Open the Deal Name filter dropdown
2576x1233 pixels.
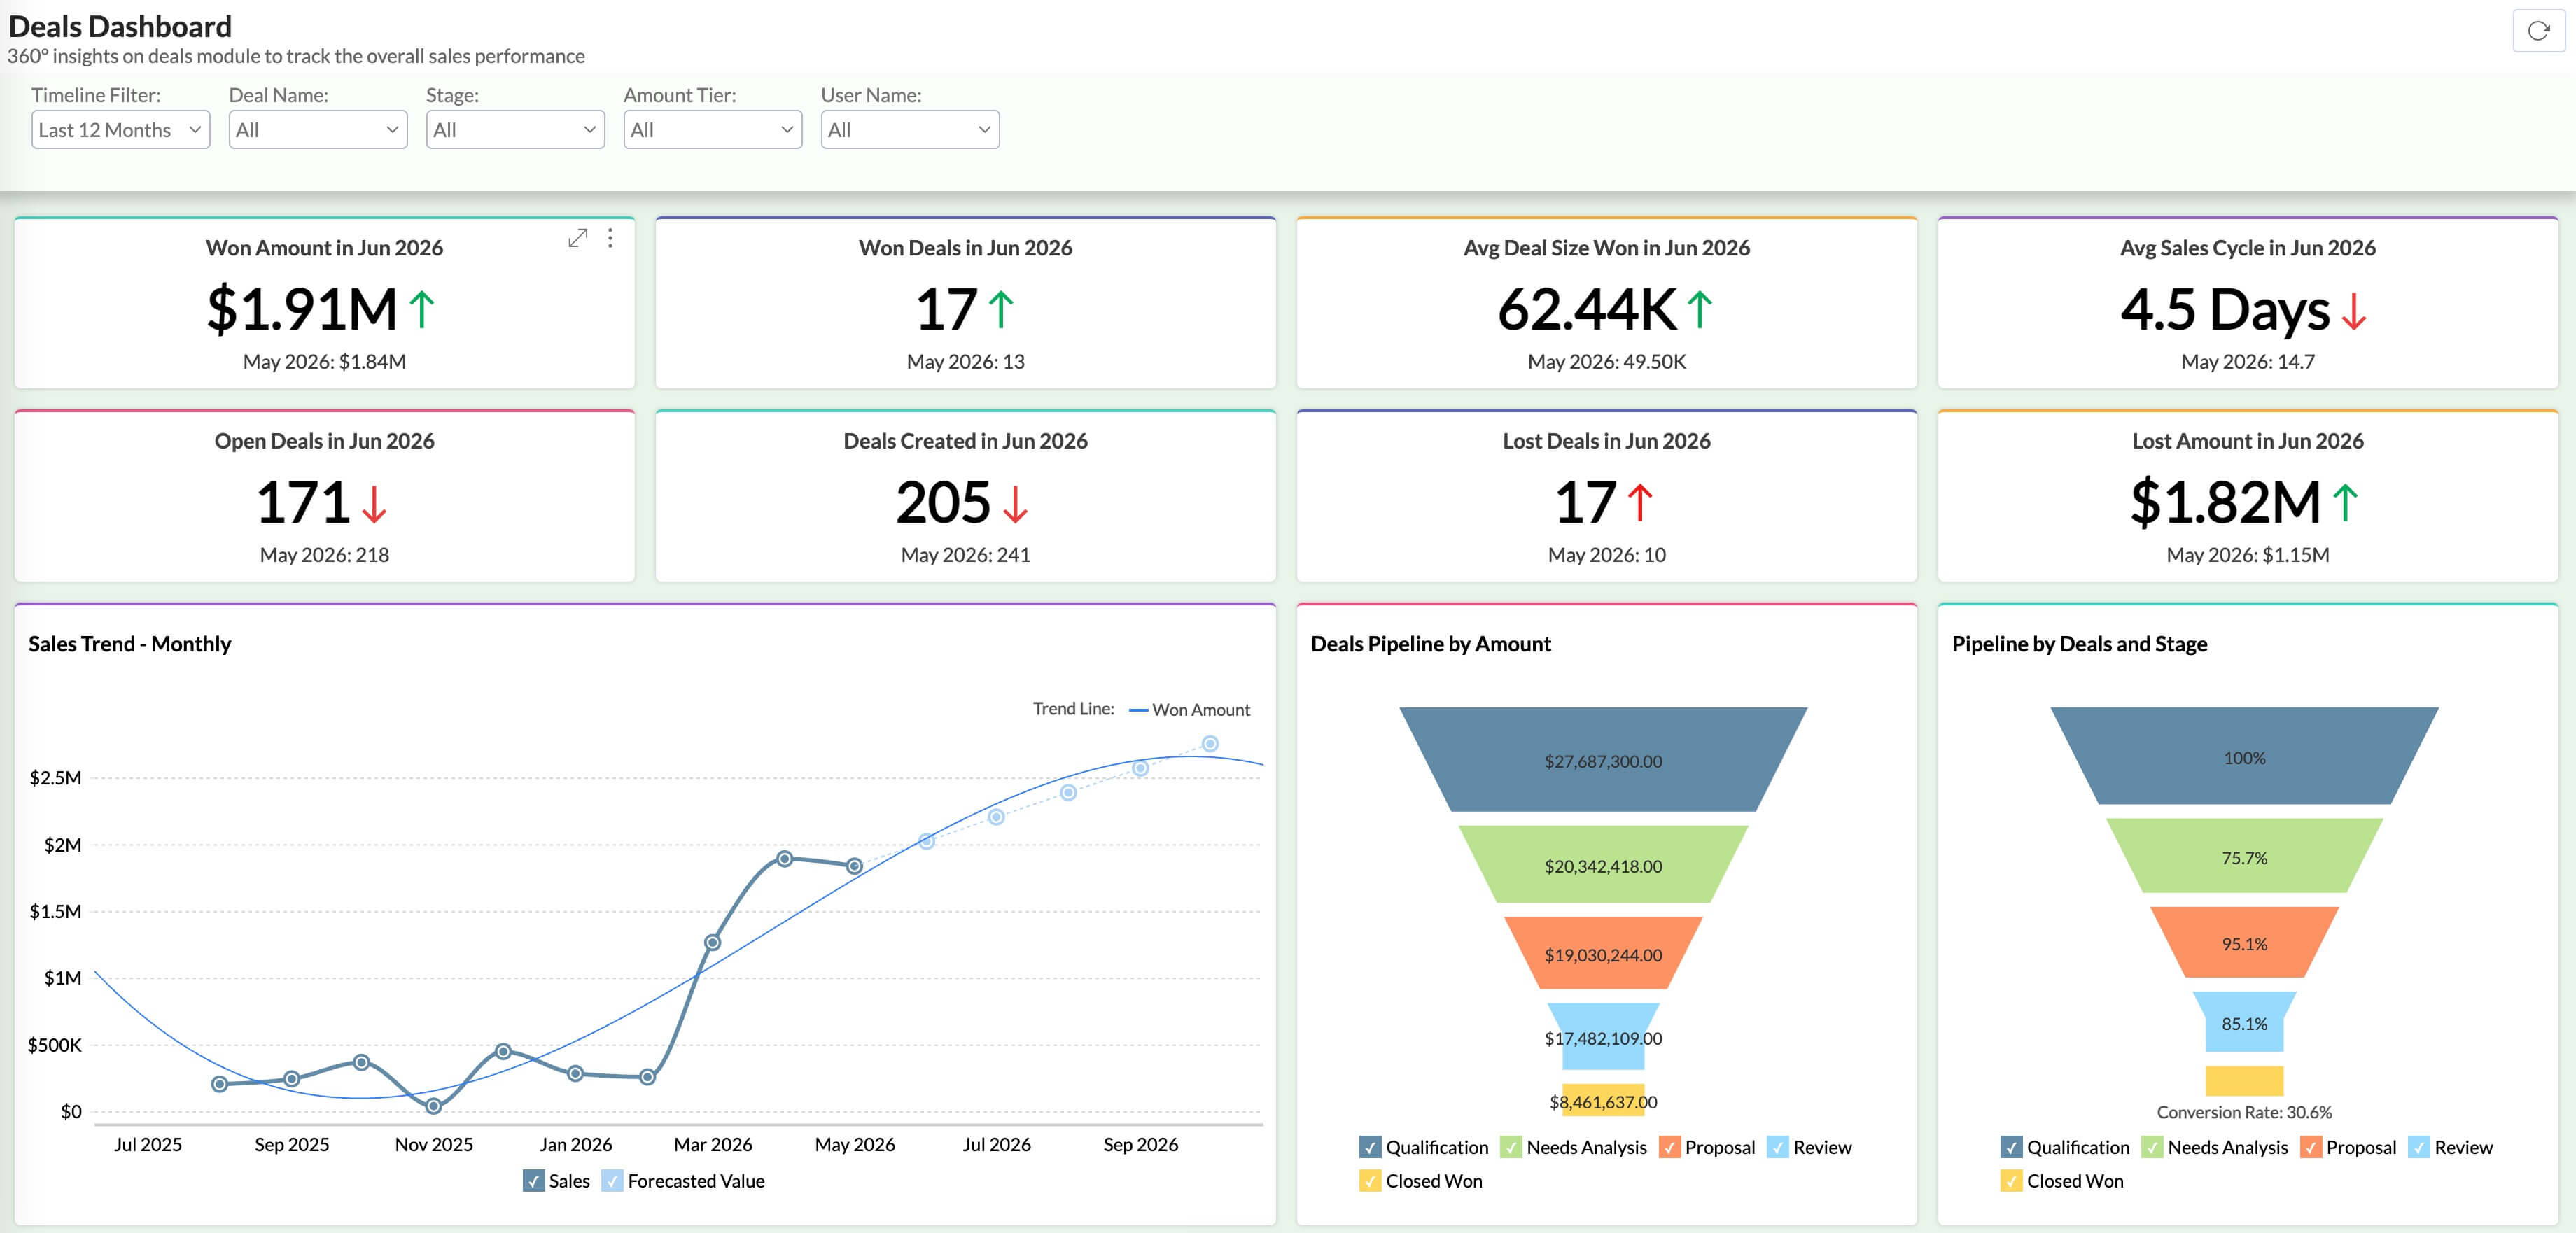(x=318, y=130)
